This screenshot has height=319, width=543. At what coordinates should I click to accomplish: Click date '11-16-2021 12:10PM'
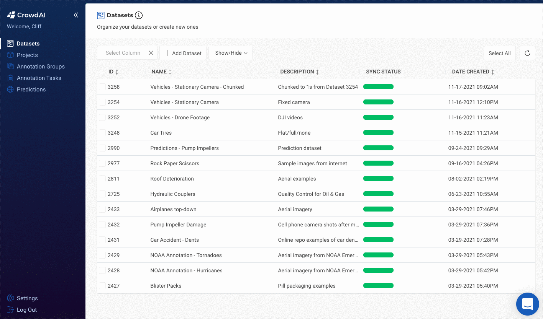coord(473,102)
